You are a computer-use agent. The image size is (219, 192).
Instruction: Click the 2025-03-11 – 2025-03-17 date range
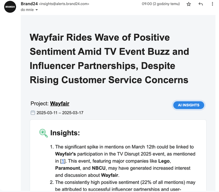(x=60, y=113)
